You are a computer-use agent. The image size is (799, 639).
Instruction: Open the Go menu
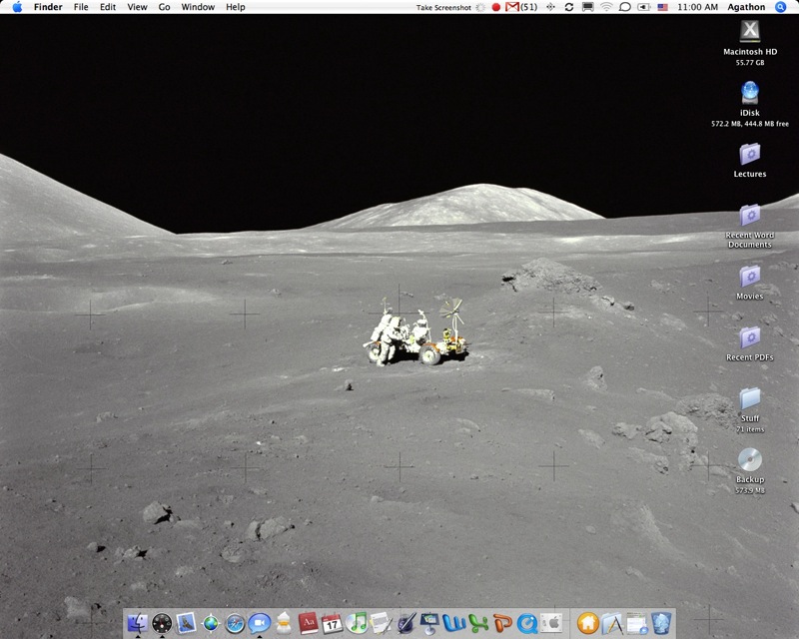click(x=164, y=7)
